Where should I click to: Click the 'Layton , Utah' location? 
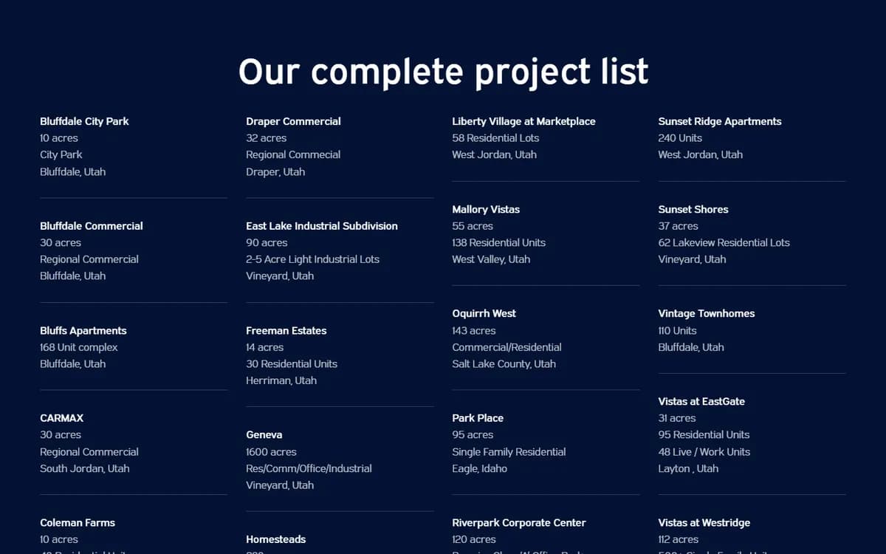[688, 468]
